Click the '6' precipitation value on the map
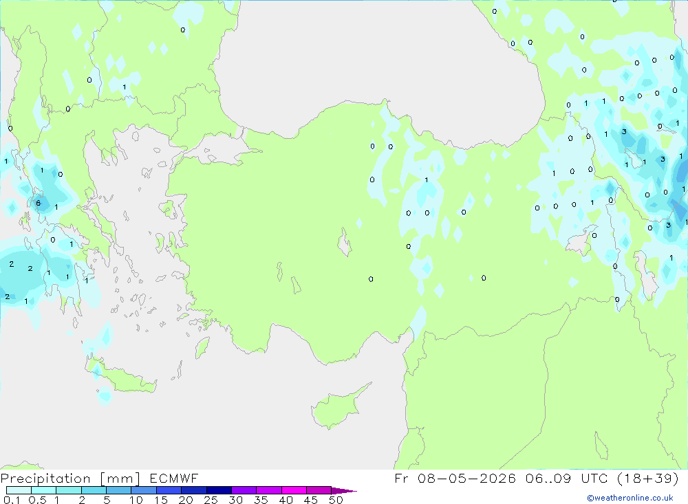Viewport: 688px width, 504px height. pyautogui.click(x=38, y=203)
